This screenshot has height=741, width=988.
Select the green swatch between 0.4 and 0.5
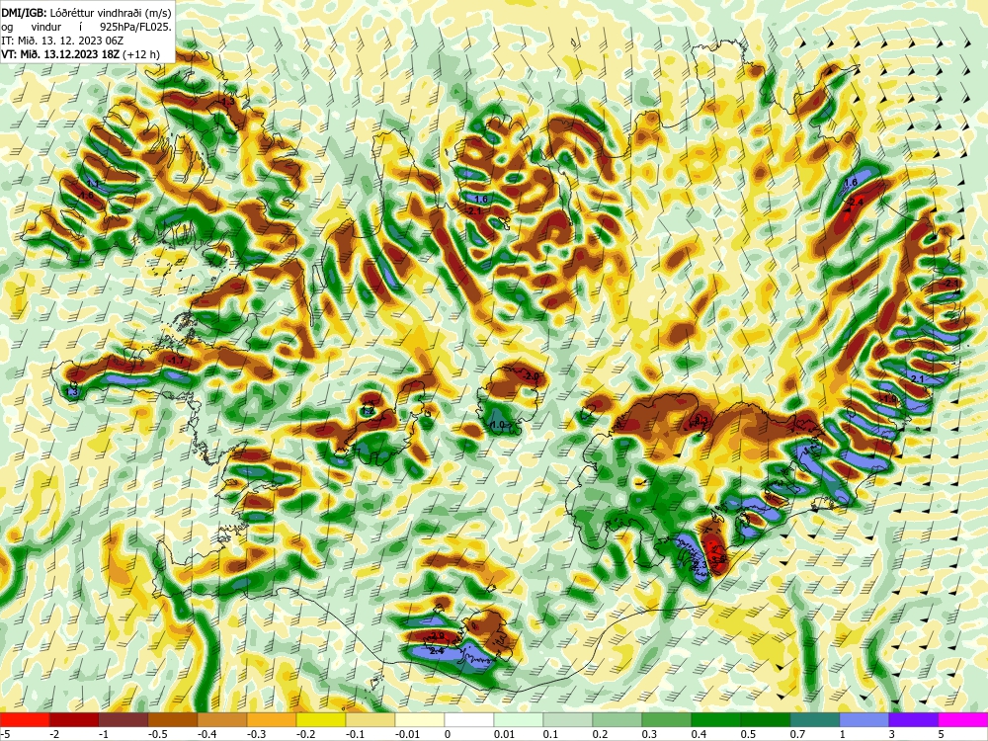[x=715, y=719]
